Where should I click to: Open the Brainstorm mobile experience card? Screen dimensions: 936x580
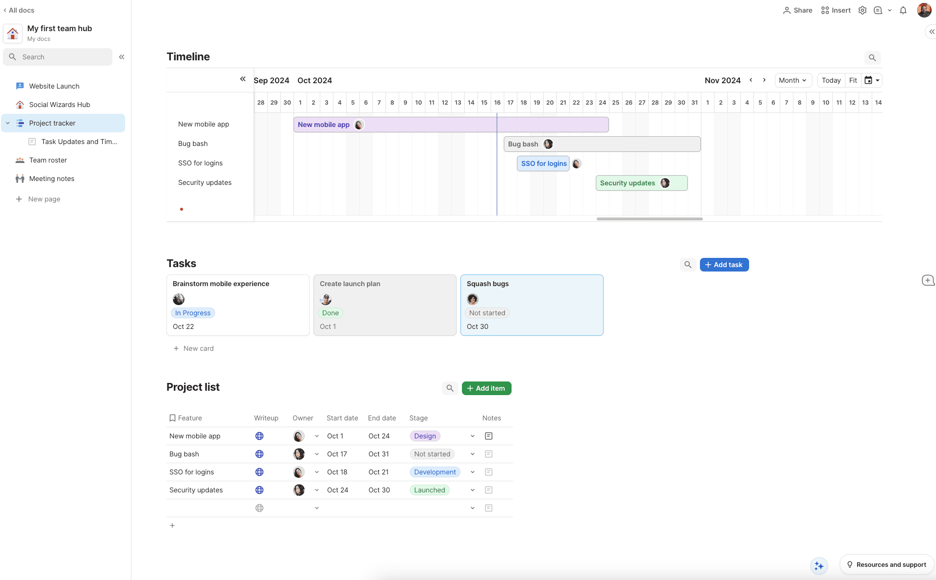click(x=238, y=305)
